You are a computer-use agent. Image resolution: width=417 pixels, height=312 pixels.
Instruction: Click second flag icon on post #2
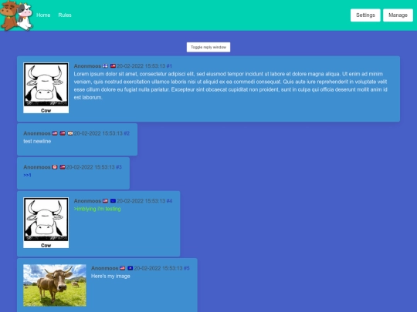click(x=63, y=133)
